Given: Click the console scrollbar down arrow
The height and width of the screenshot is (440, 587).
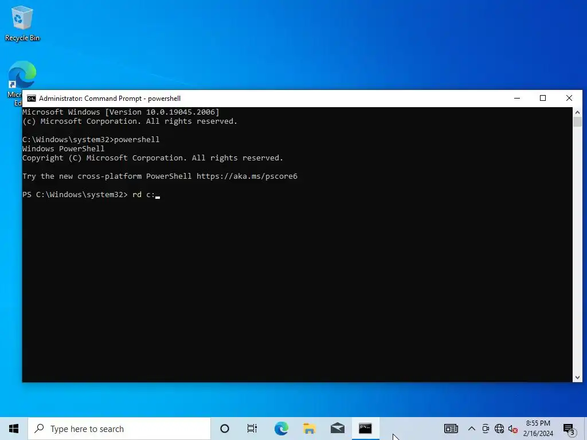Looking at the screenshot, I should pyautogui.click(x=577, y=378).
